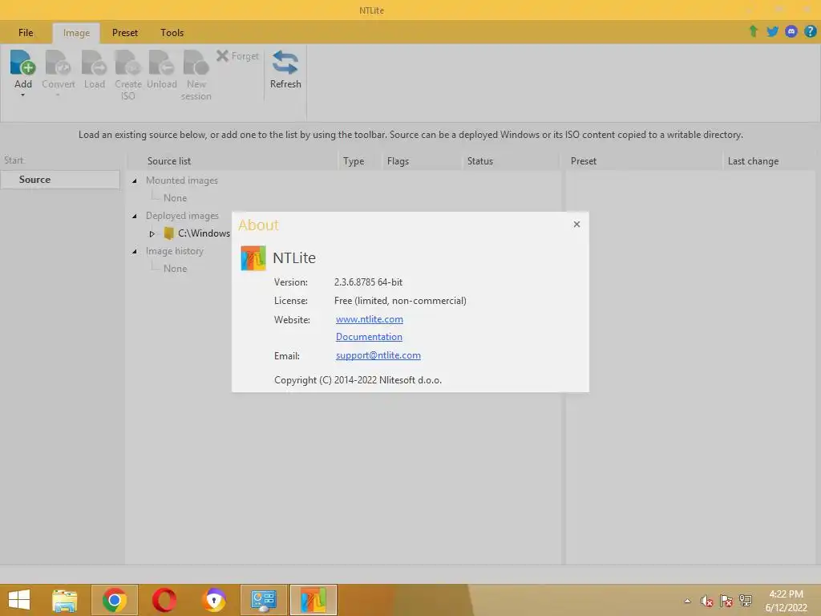Click the NTLite logo in About dialog

(253, 257)
